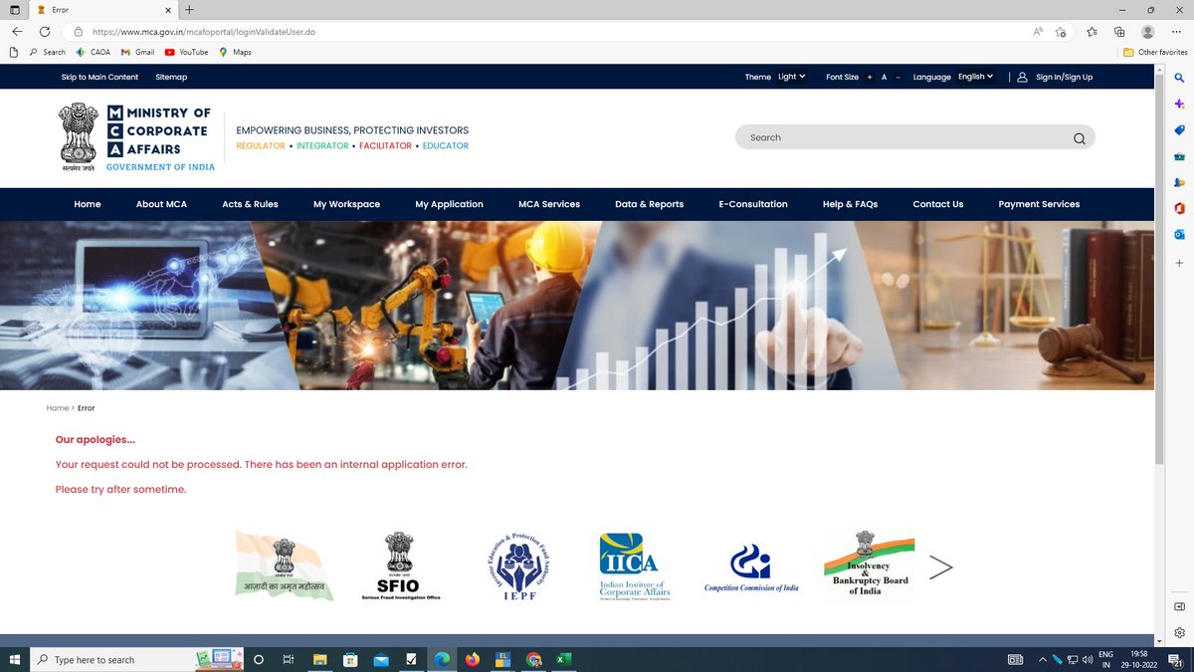Increase font size with the plus button
The image size is (1194, 672).
click(869, 77)
